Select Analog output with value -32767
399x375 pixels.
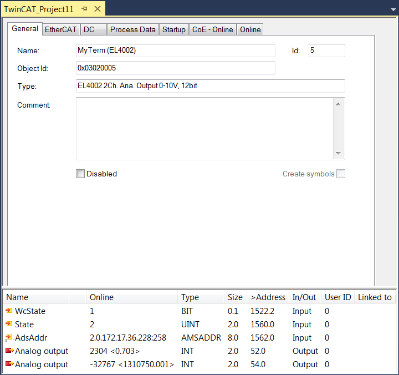(42, 364)
